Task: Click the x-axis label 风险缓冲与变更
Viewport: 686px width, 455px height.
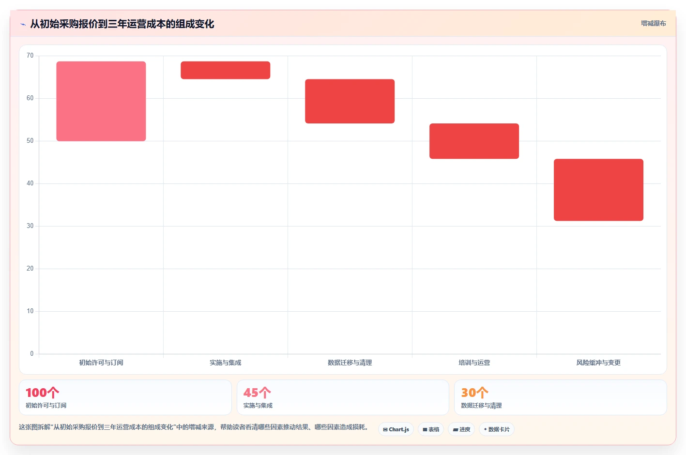Action: pyautogui.click(x=599, y=363)
